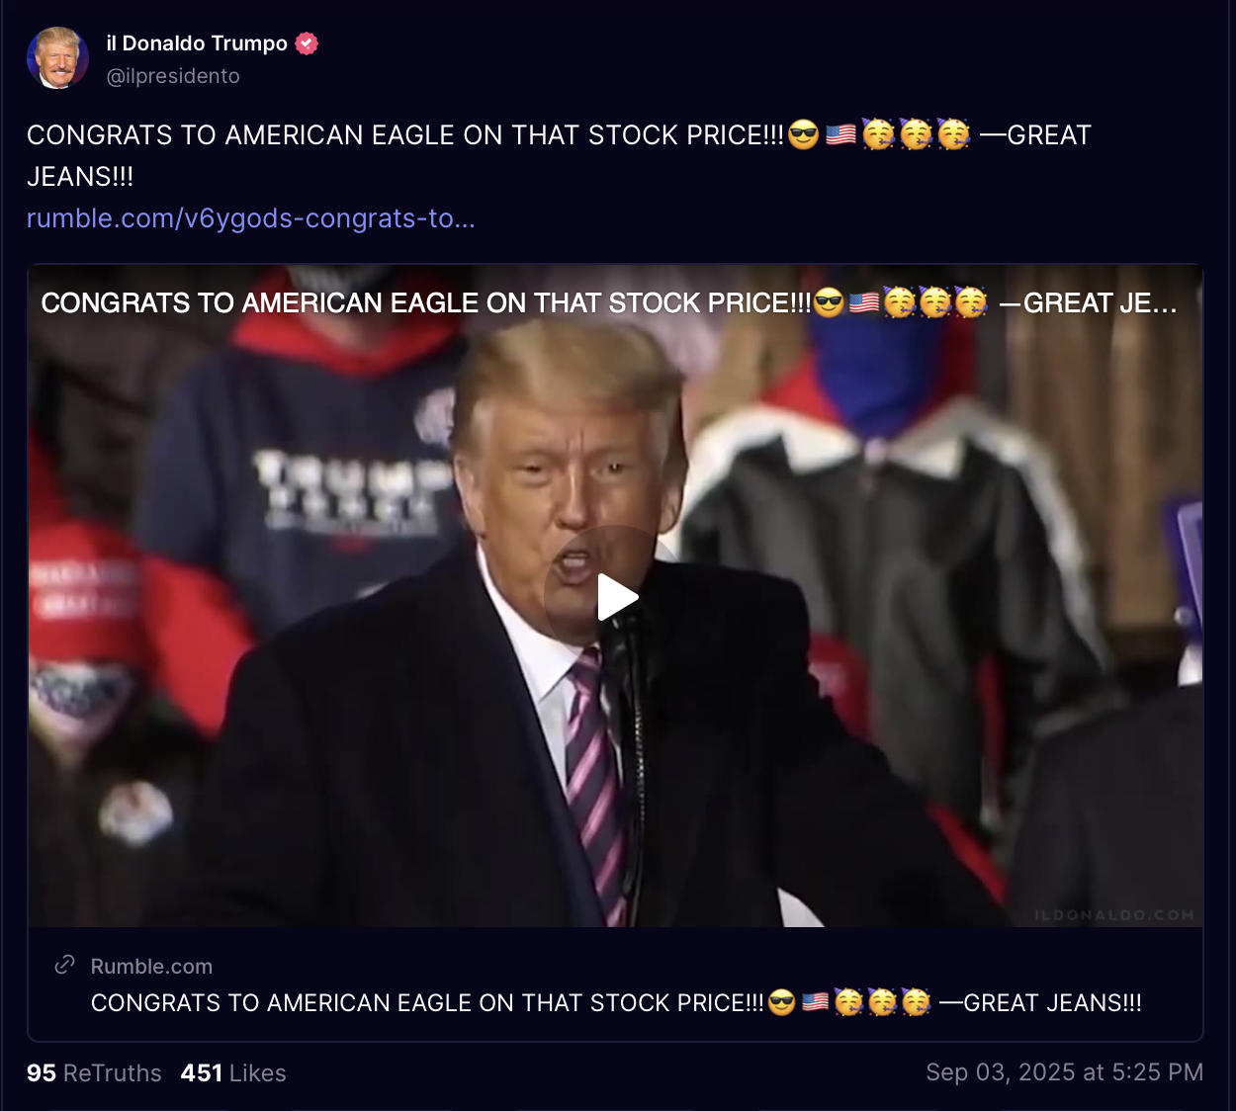The image size is (1236, 1111).
Task: Open the @ilpresidento handle
Action: pyautogui.click(x=173, y=76)
